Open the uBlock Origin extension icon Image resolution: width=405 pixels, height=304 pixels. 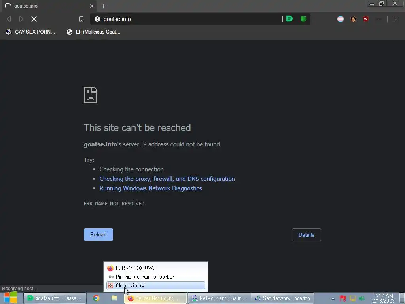tap(366, 19)
